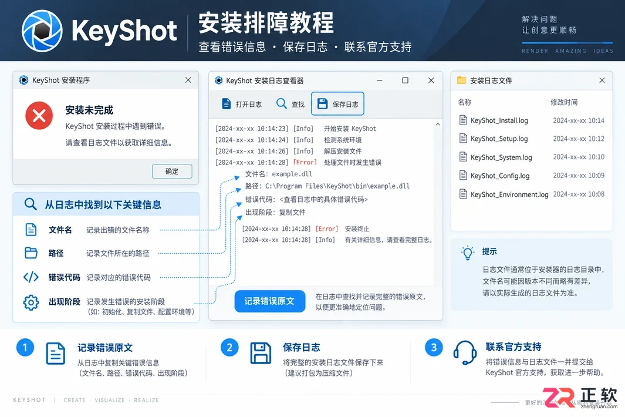Screen dimensions: 625x417
Task: Click the code brackets icon next to 错误代码
Action: pyautogui.click(x=31, y=277)
